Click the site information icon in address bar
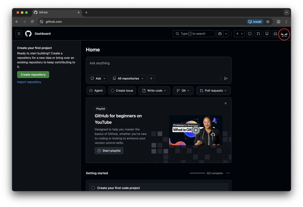Screen dimensions: 303x207 pyautogui.click(x=41, y=22)
